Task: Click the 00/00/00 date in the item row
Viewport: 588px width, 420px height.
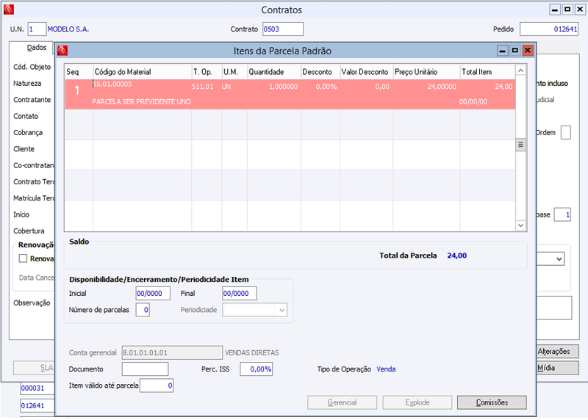Action: [x=473, y=101]
